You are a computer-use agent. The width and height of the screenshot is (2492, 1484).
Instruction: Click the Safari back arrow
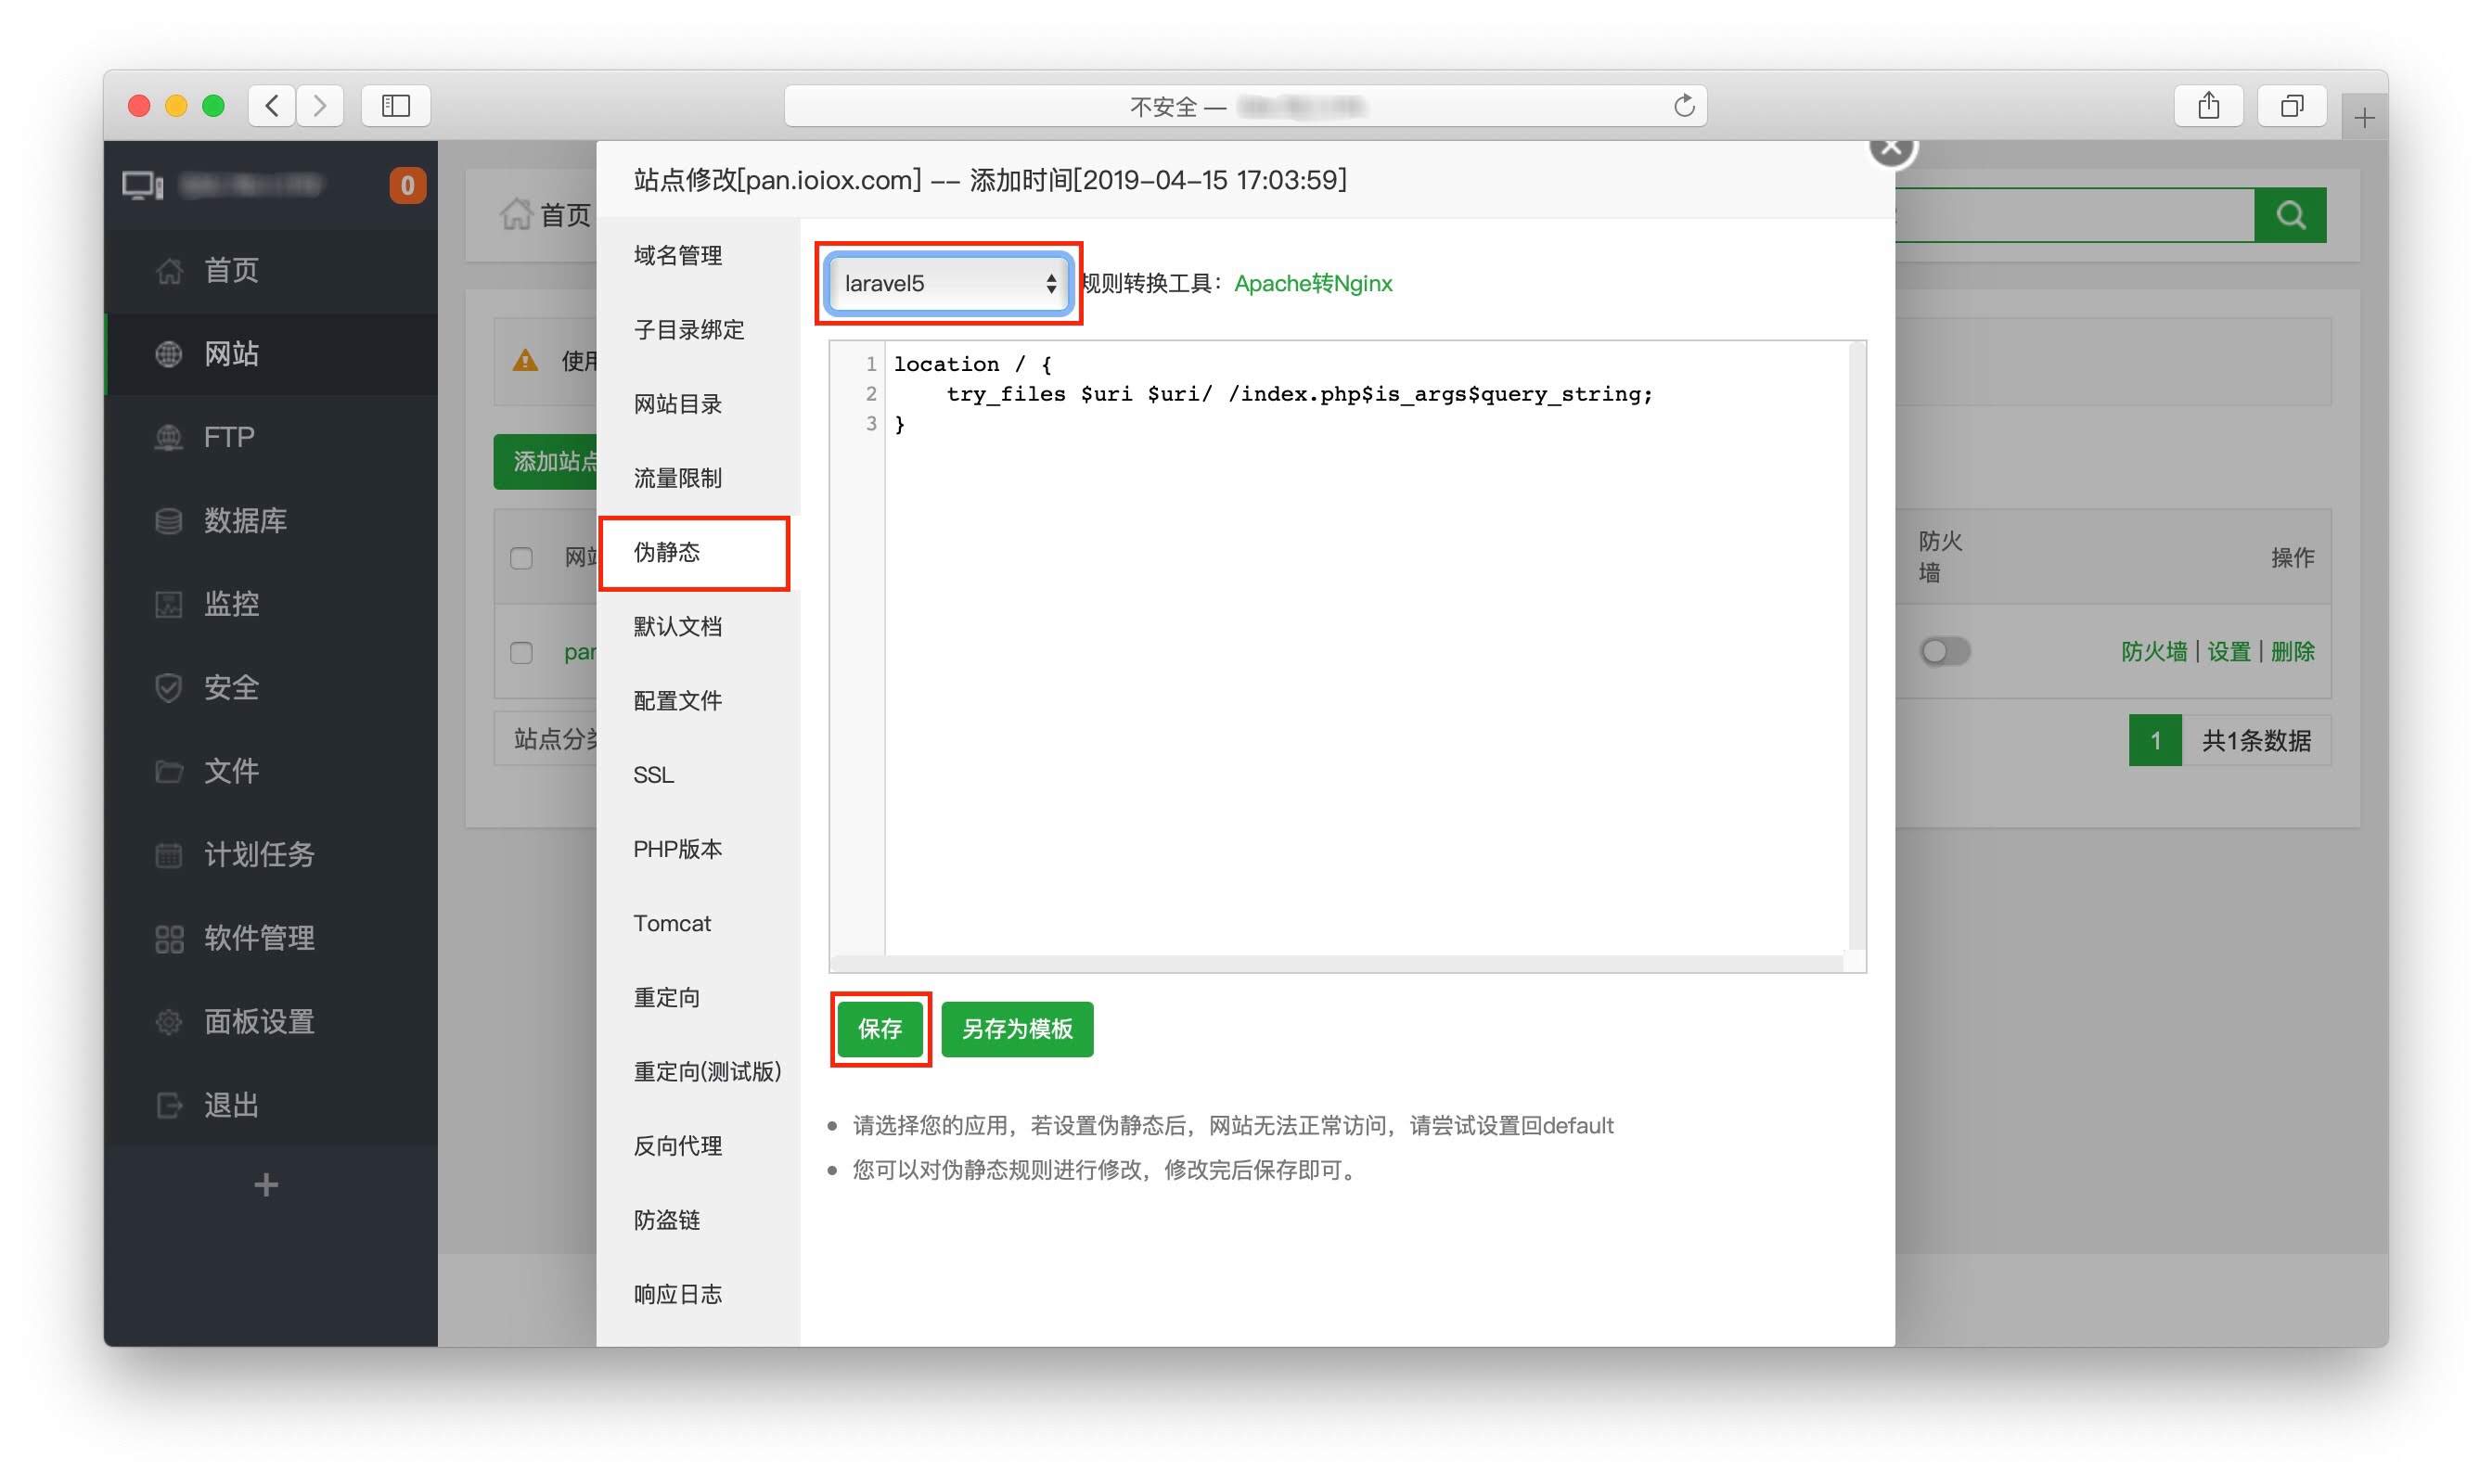(272, 105)
